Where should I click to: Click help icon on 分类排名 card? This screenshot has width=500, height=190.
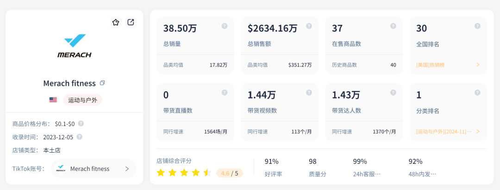(x=477, y=93)
